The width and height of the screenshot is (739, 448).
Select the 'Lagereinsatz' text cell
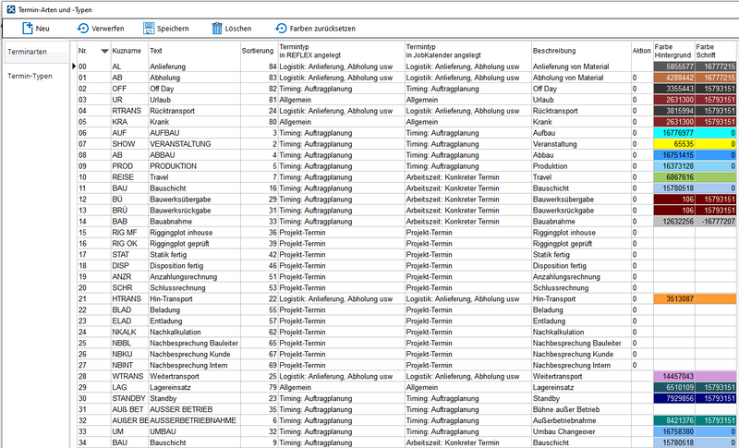195,388
